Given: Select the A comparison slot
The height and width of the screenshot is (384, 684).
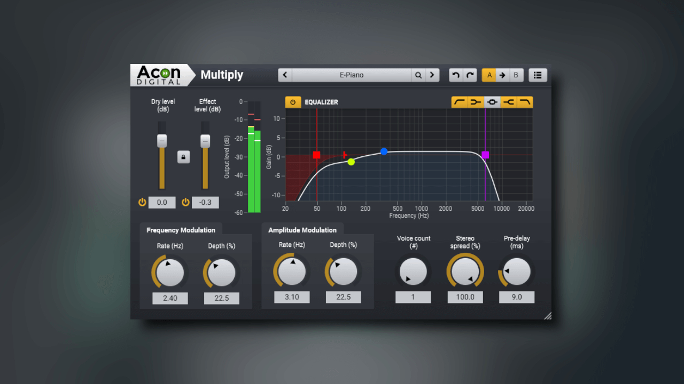Looking at the screenshot, I should (x=489, y=75).
